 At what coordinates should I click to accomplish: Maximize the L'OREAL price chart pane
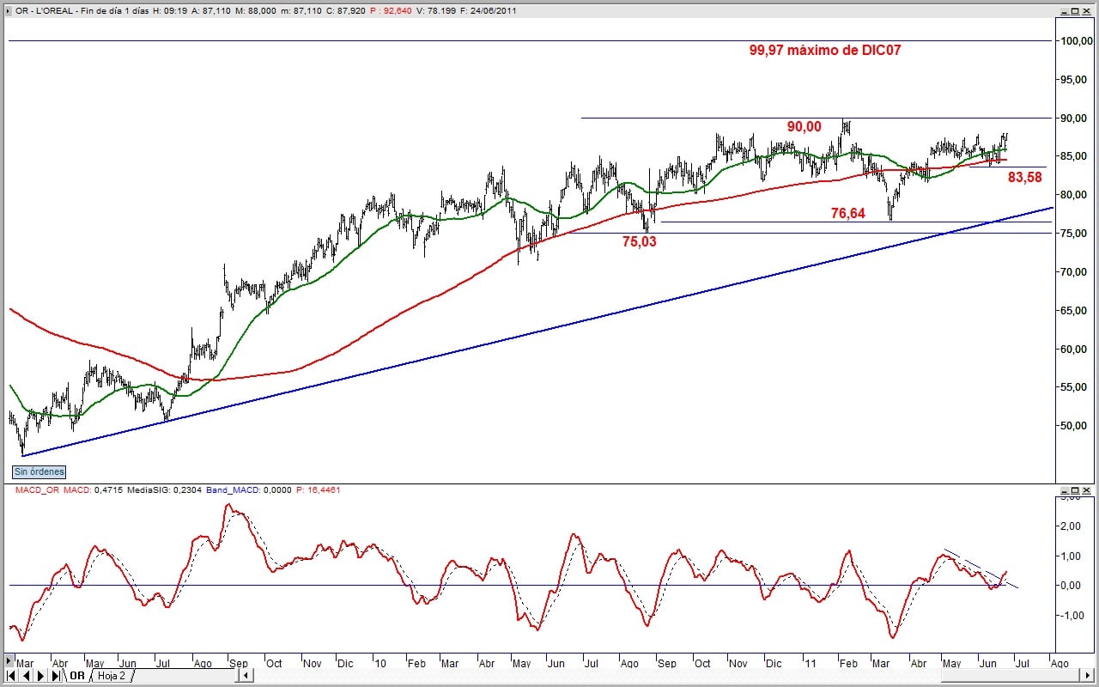(x=1075, y=10)
